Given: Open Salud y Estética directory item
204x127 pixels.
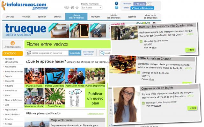Looking at the screenshot, I should tap(12, 114).
